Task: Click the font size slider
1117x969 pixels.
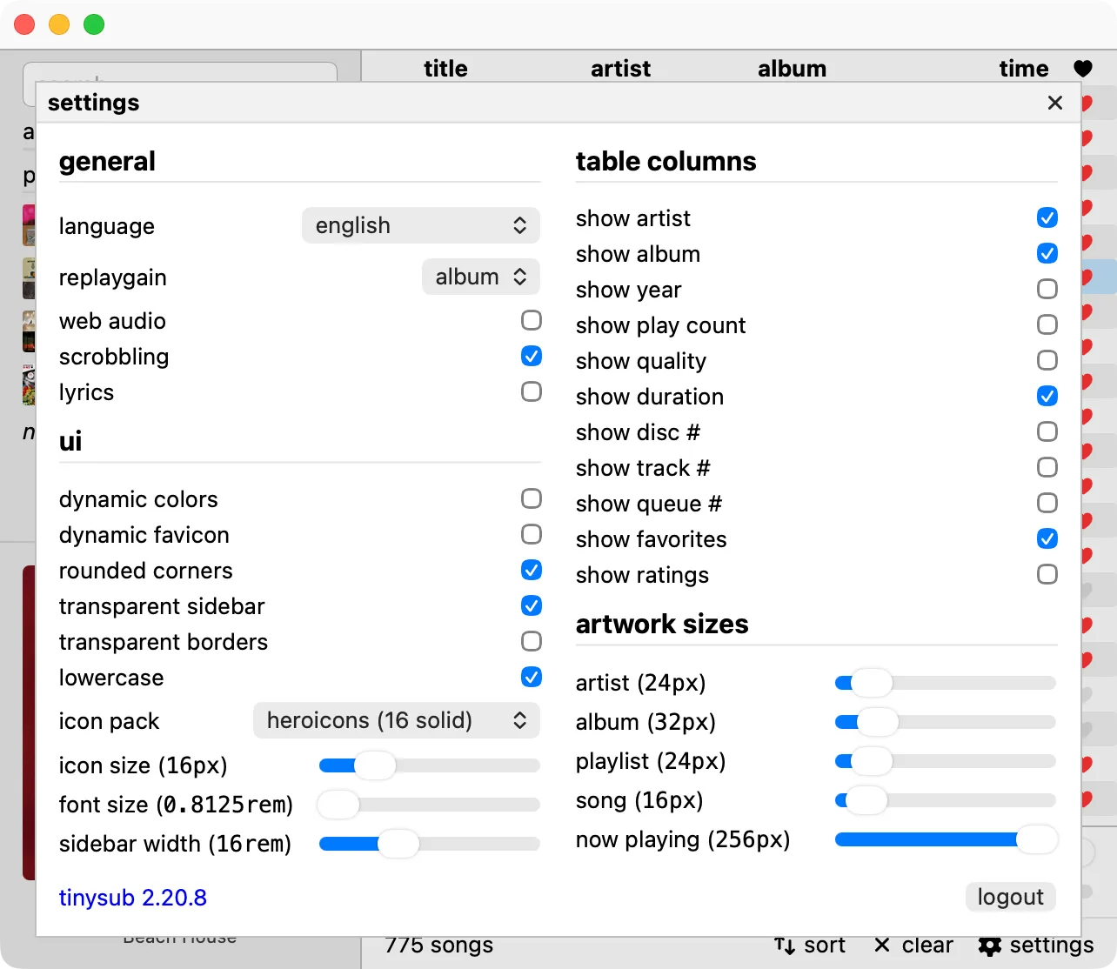Action: pyautogui.click(x=430, y=805)
